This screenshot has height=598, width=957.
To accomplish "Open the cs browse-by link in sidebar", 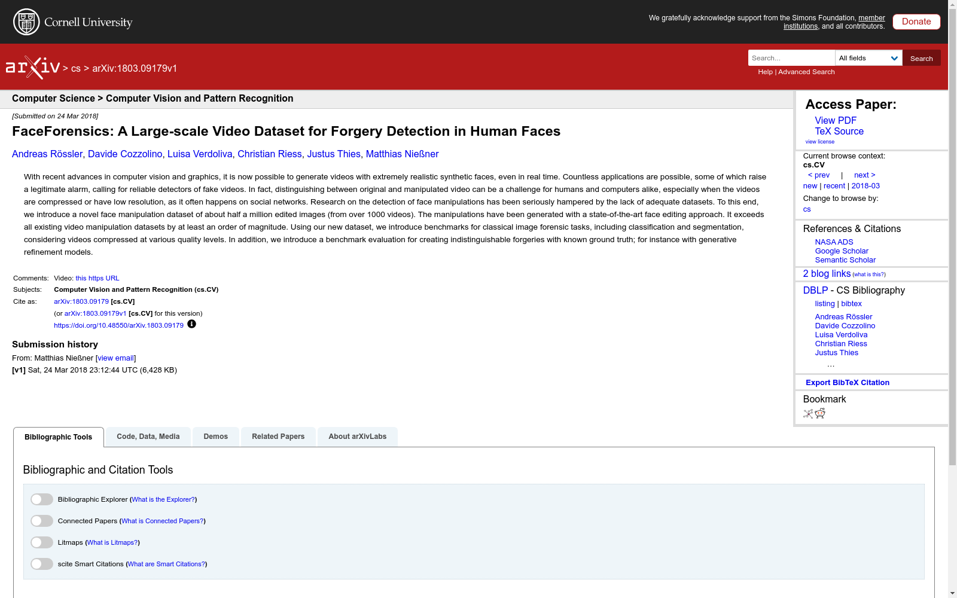I will pyautogui.click(x=807, y=209).
